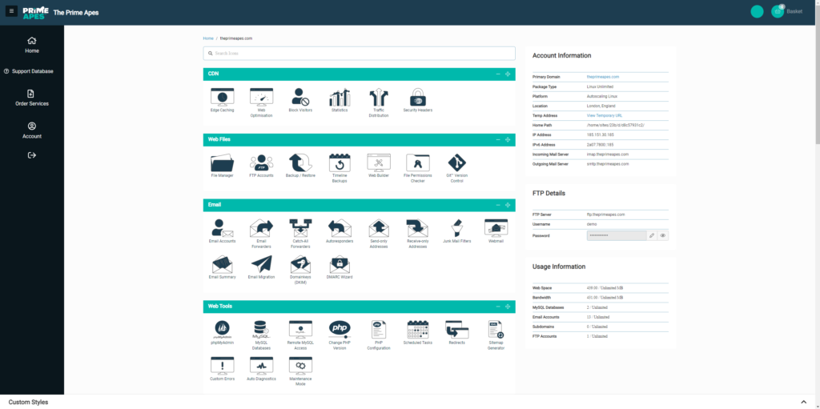Open Order Services in sidebar

(32, 98)
